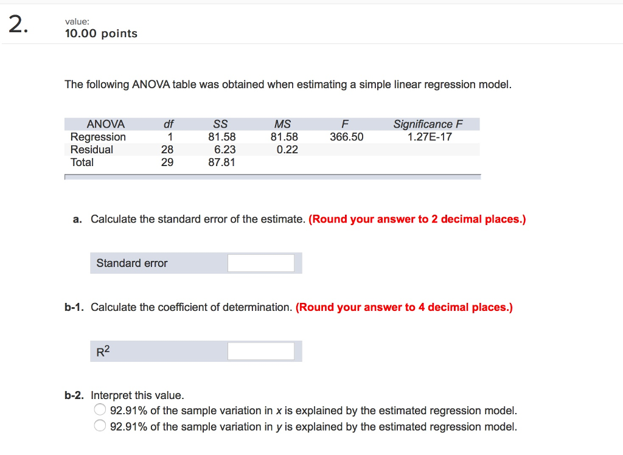
Task: Select the answer option about variation in y
Action: tap(100, 425)
